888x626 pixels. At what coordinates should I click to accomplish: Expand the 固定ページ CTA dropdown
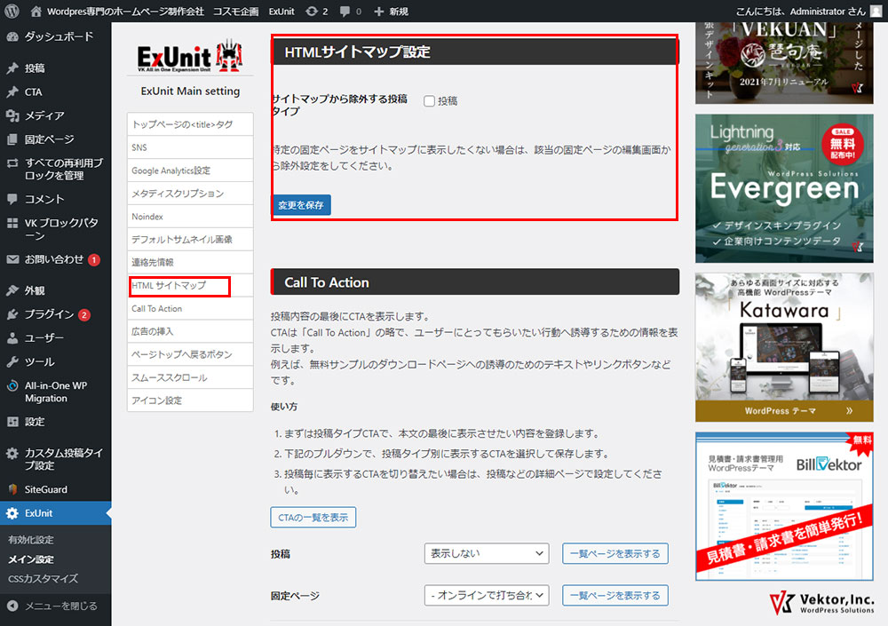pos(486,595)
